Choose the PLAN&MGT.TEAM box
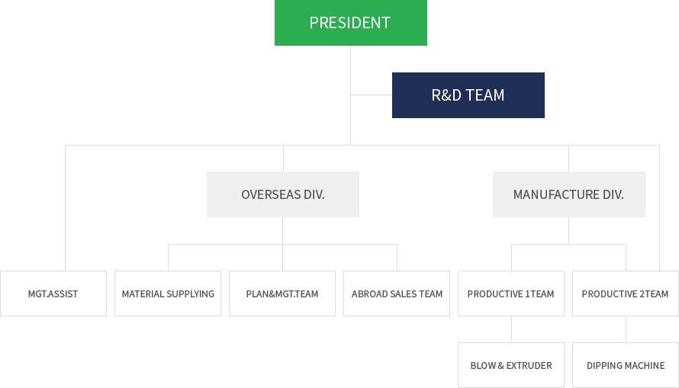679x388 pixels. pyautogui.click(x=282, y=293)
